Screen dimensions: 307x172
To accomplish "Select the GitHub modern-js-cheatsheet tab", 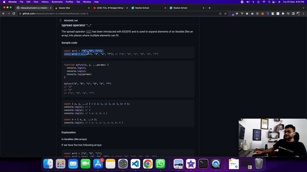I will point(34,8).
